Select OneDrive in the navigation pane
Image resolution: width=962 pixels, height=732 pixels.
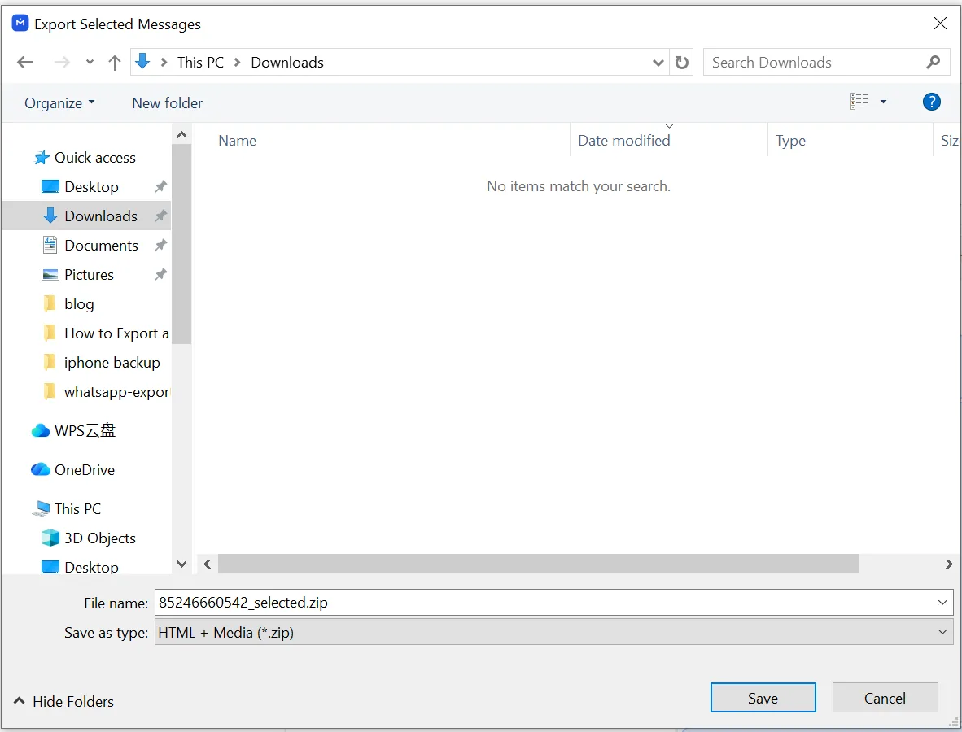84,469
